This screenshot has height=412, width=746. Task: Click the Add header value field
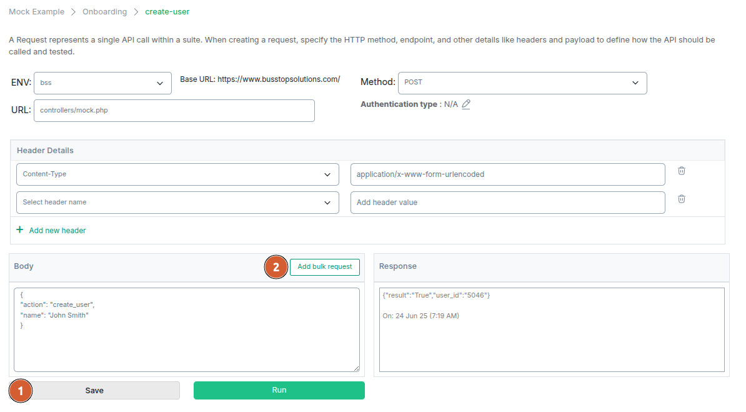[x=507, y=203]
